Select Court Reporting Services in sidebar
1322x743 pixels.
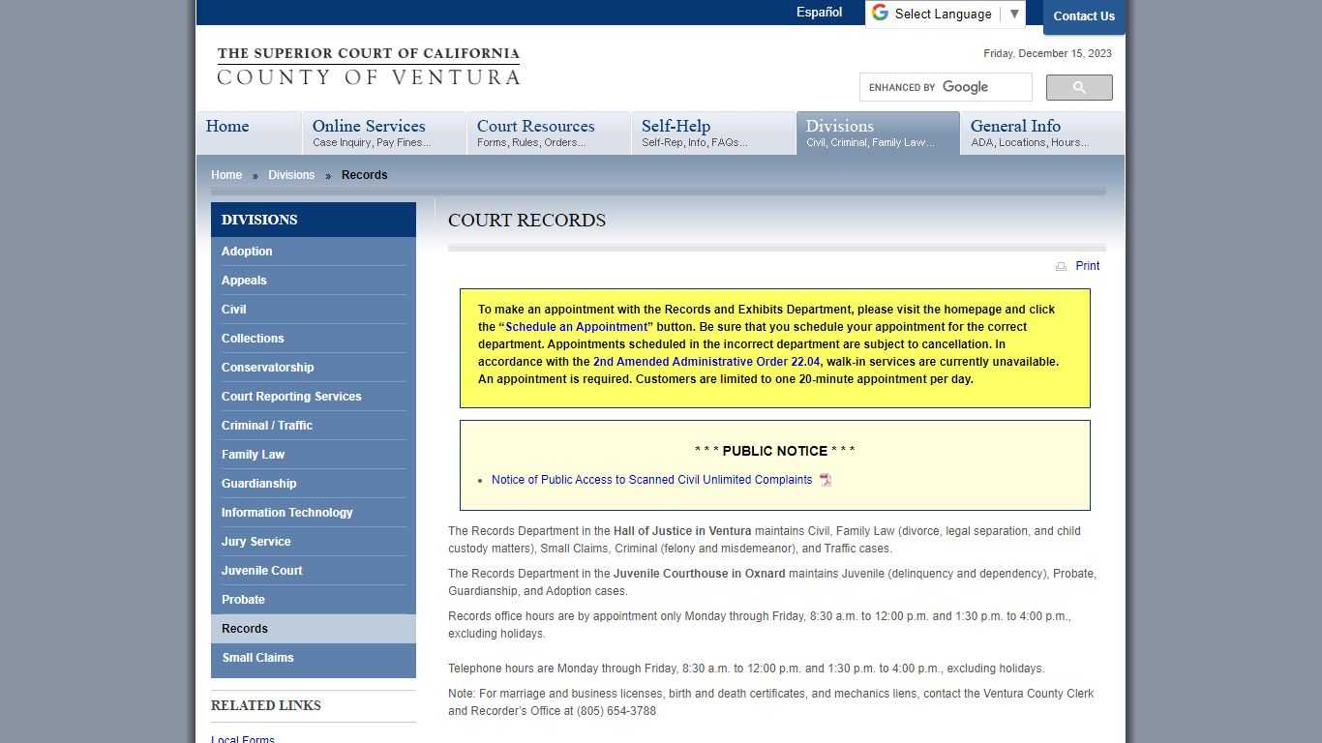pyautogui.click(x=314, y=397)
